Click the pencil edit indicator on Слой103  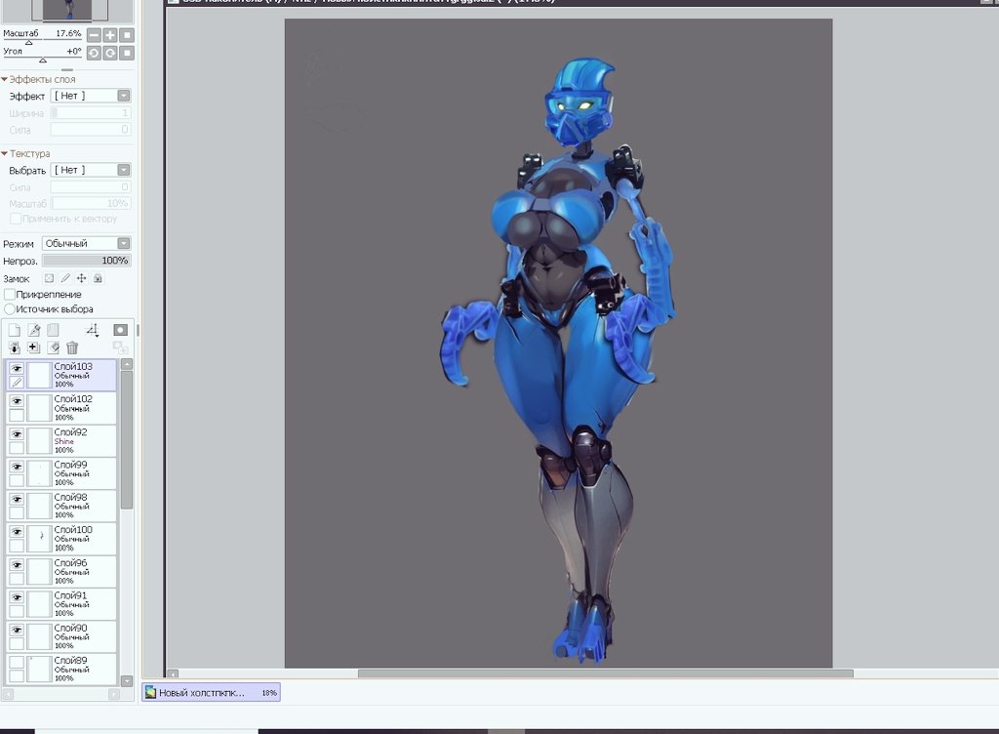(x=17, y=383)
